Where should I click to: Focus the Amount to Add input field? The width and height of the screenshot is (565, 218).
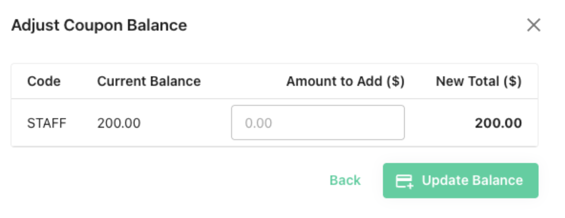pos(318,122)
